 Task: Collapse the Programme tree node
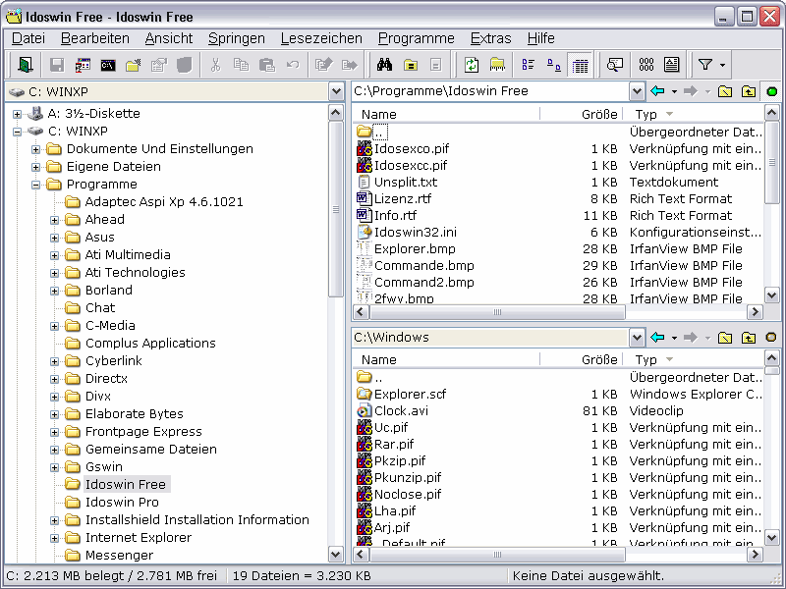click(x=35, y=185)
